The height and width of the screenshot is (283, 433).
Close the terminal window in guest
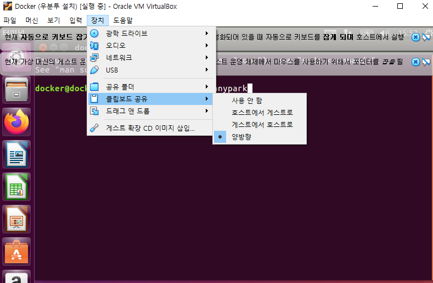(43, 48)
